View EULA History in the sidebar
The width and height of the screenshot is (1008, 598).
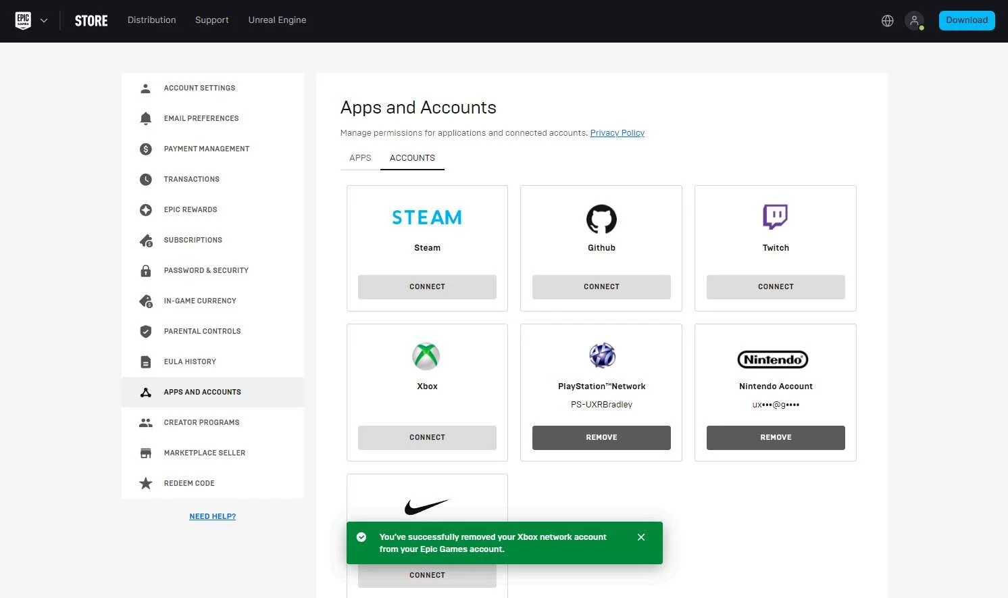tap(213, 362)
